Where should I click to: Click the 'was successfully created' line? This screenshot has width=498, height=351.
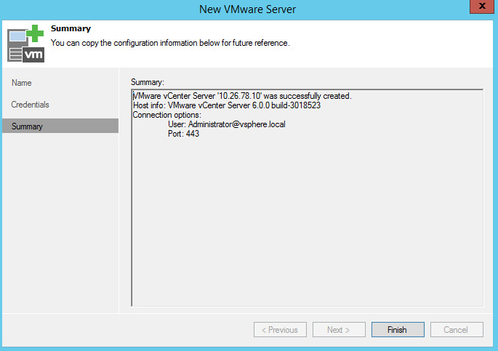tap(242, 96)
